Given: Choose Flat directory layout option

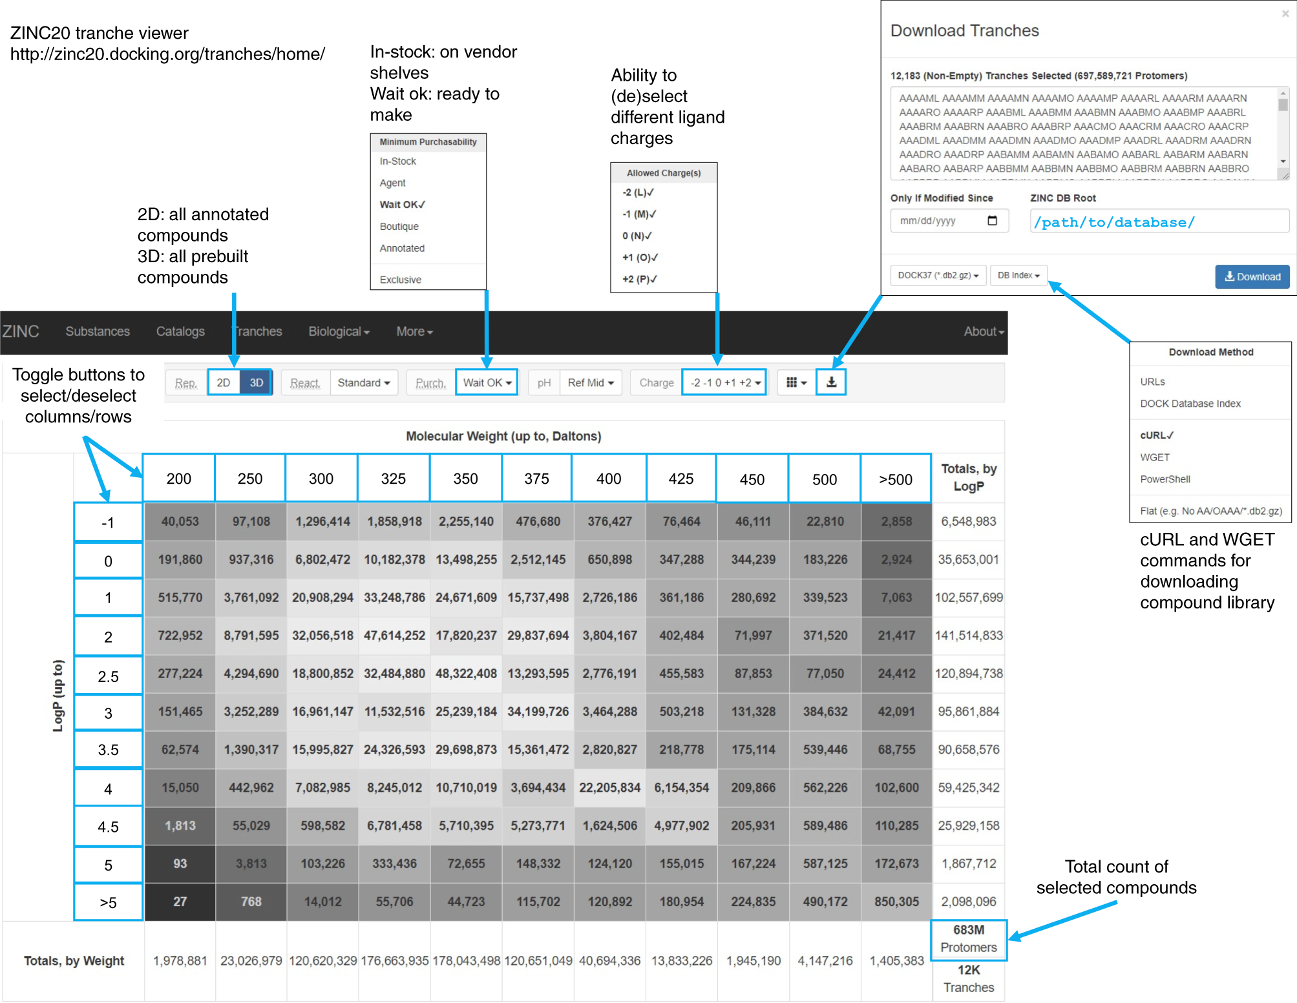Looking at the screenshot, I should (x=1211, y=511).
